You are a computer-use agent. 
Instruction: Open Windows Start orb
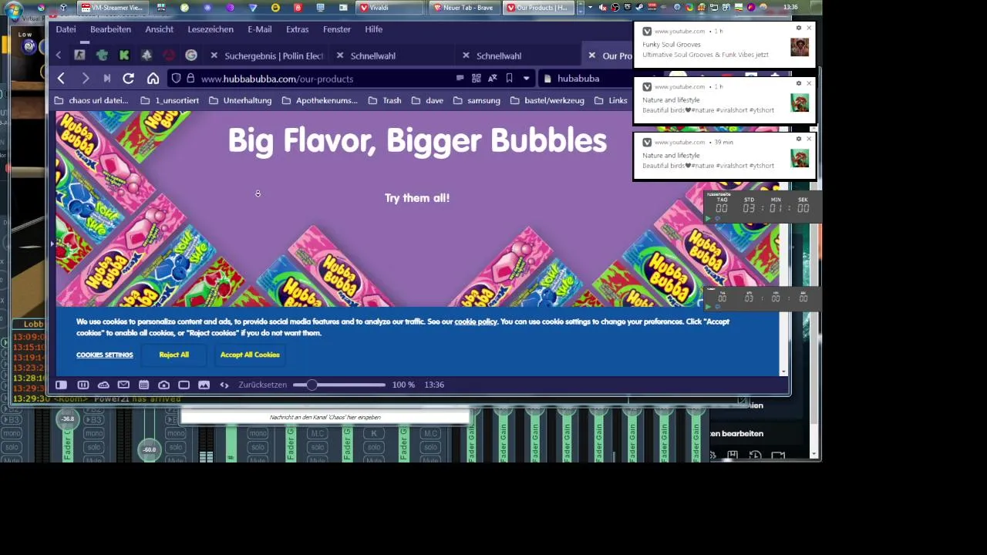[x=13, y=8]
